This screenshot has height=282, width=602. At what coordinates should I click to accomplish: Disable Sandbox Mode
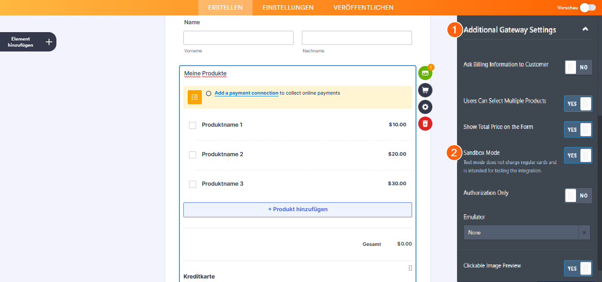[578, 155]
